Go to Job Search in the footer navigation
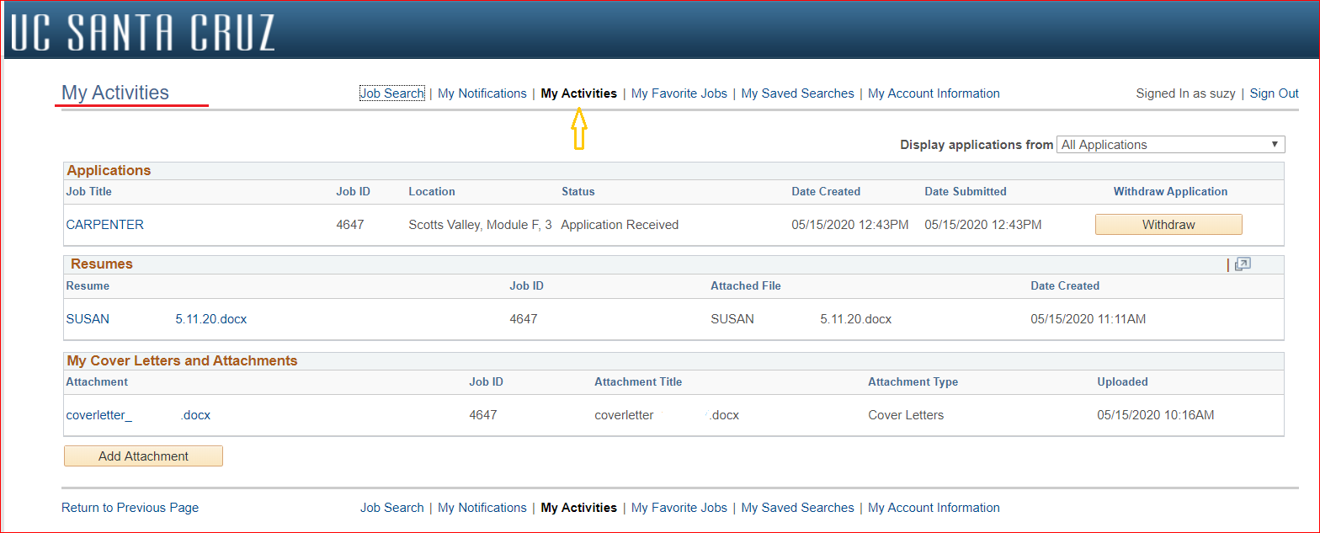This screenshot has width=1320, height=533. click(392, 508)
